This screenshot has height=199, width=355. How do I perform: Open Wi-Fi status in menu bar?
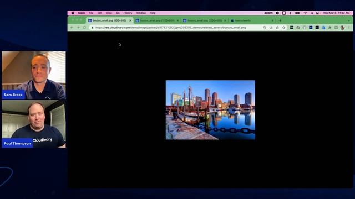point(305,13)
